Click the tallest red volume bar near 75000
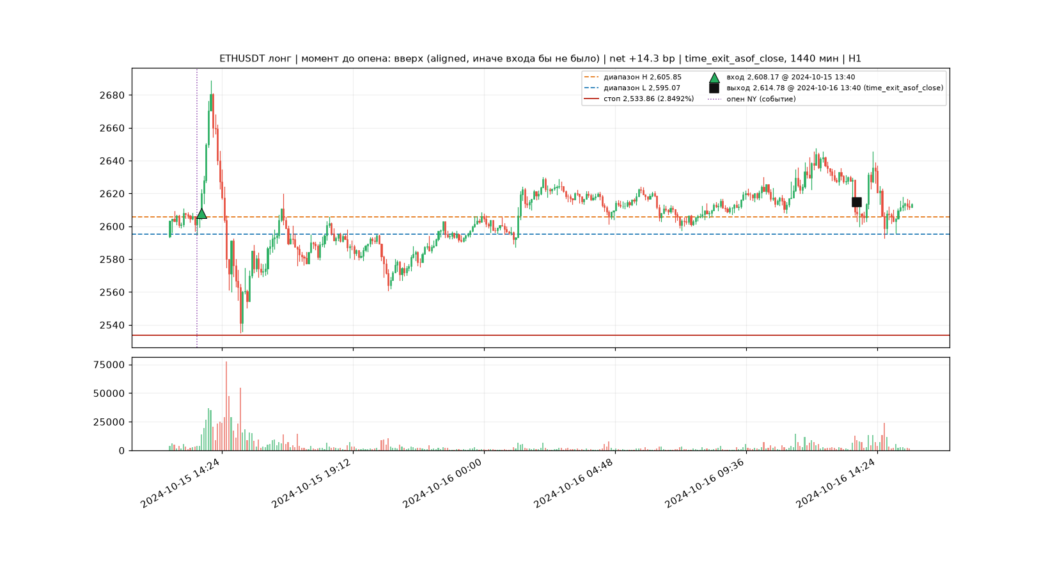 (226, 406)
